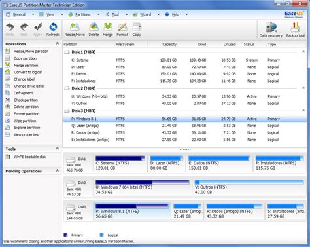Image resolution: width=310 pixels, height=247 pixels.
Task: Sort by the Status column header
Action: 251,44
